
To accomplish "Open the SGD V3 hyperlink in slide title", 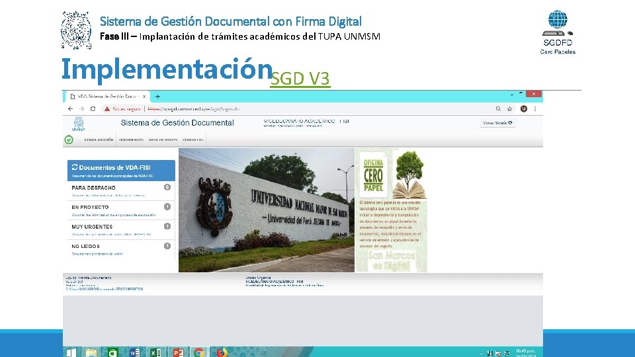I will [x=300, y=78].
